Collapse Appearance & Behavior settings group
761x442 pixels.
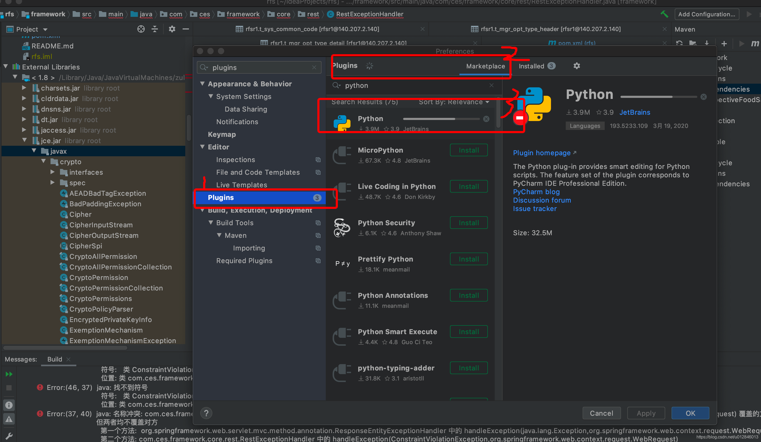pyautogui.click(x=202, y=84)
